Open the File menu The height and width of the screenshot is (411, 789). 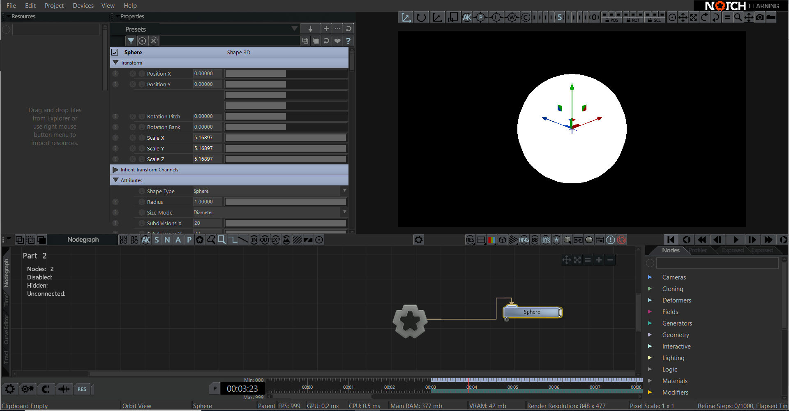pyautogui.click(x=12, y=5)
